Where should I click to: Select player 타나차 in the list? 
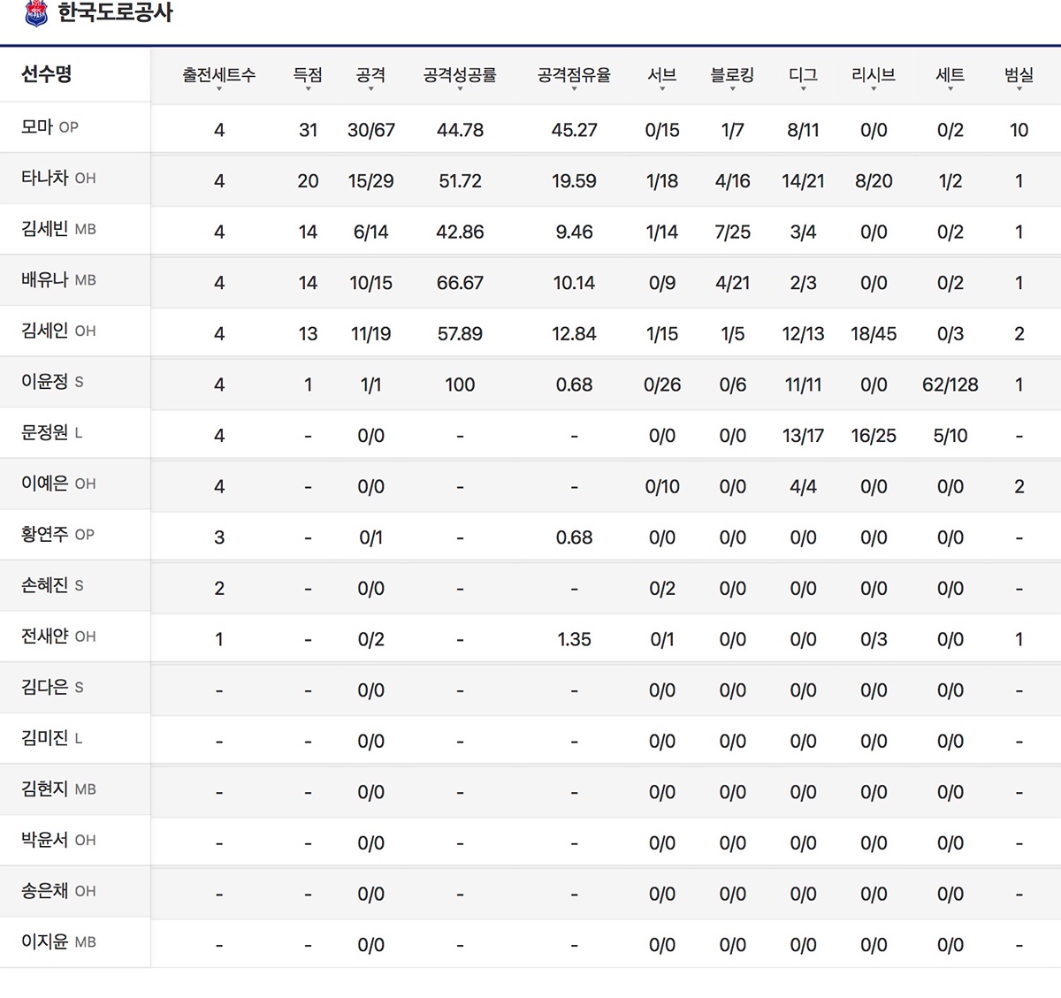click(x=45, y=178)
